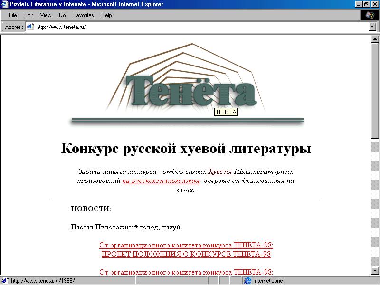This screenshot has height=285, width=380.
Task: Minimize the Internet Explorer window
Action: click(359, 4)
